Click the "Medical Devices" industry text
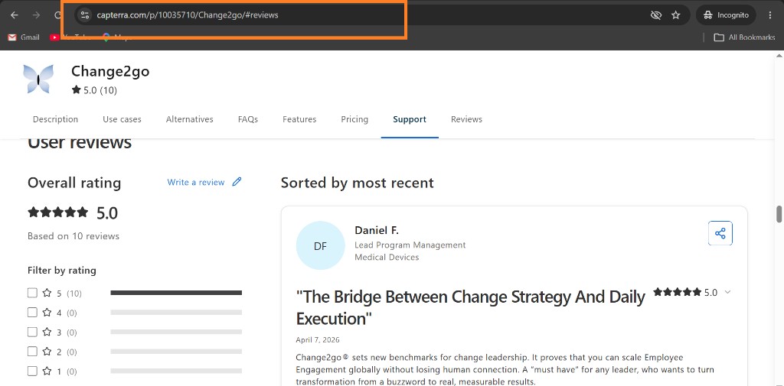 [387, 258]
